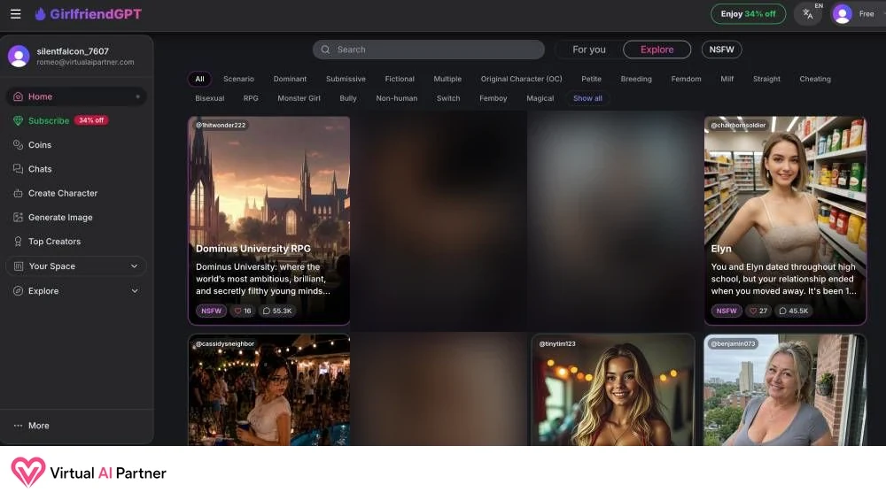This screenshot has width=886, height=500.
Task: Click NSFW badge on Elyn card
Action: pyautogui.click(x=727, y=311)
